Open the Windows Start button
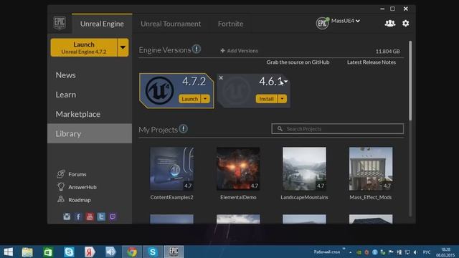The width and height of the screenshot is (459, 258). pos(8,252)
